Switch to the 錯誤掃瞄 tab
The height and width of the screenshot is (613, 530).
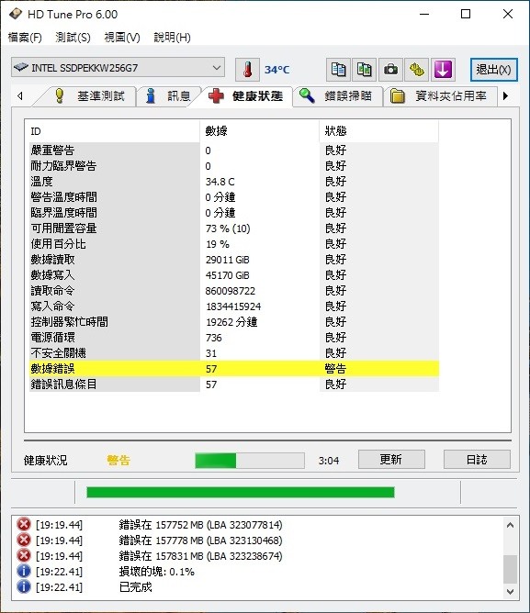coord(339,96)
